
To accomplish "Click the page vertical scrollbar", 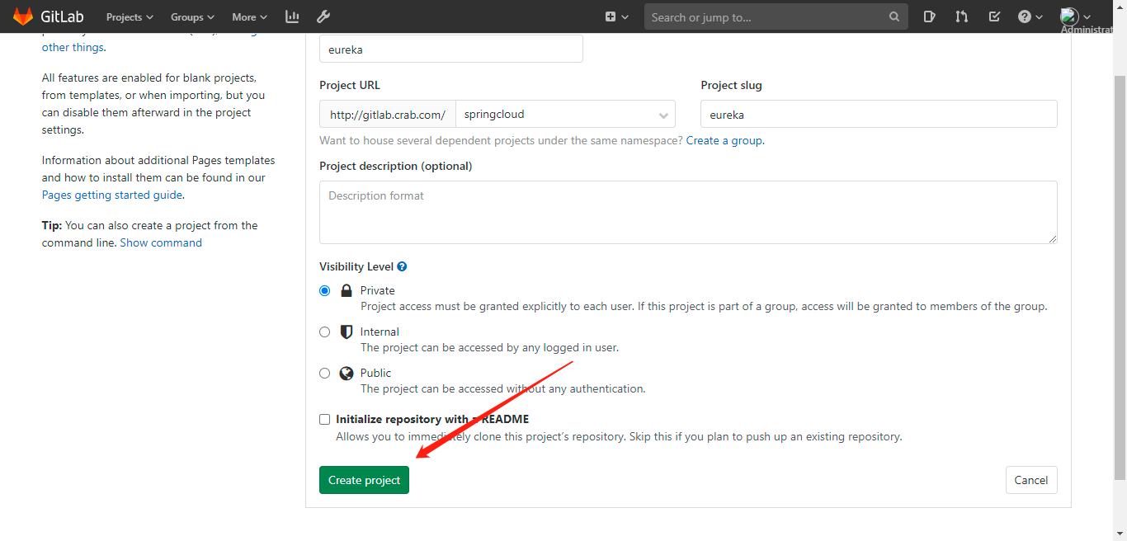I will coord(1120,276).
